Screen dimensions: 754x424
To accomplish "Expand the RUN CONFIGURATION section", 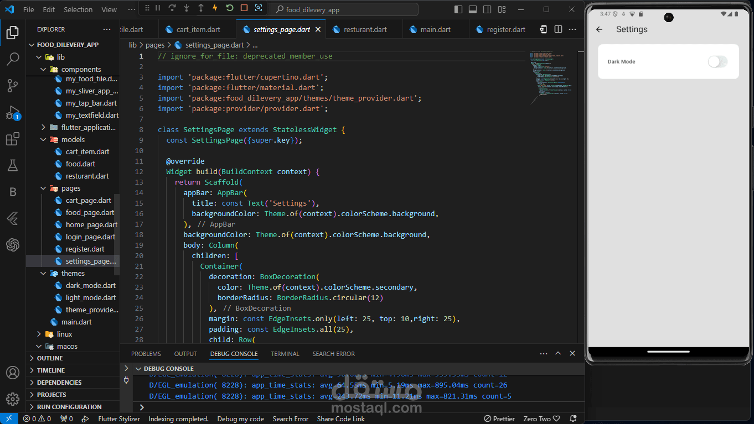I will [x=73, y=407].
